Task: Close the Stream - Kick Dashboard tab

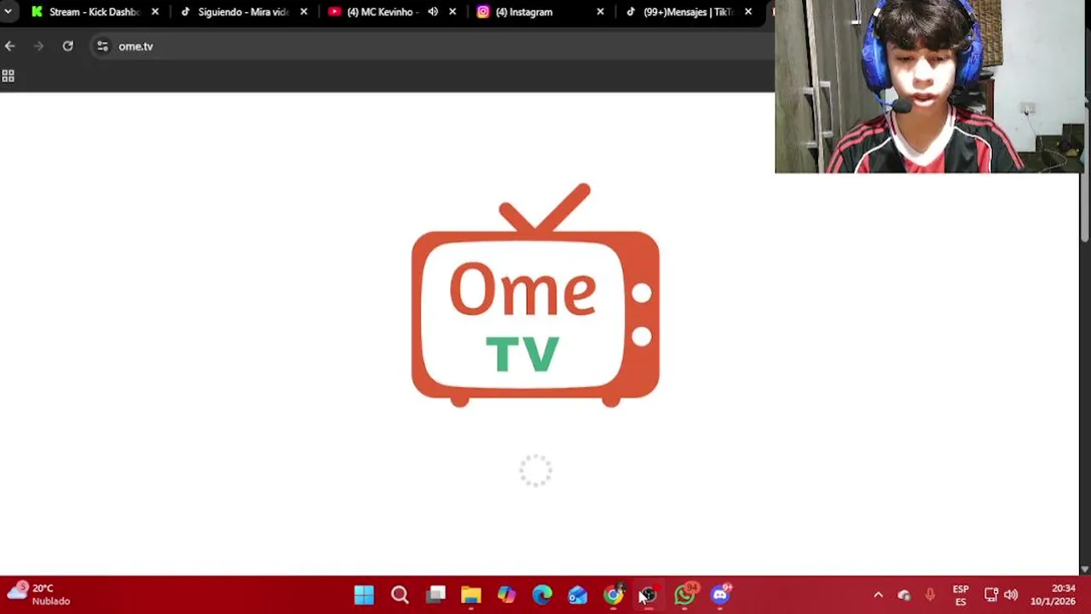Action: pyautogui.click(x=155, y=12)
